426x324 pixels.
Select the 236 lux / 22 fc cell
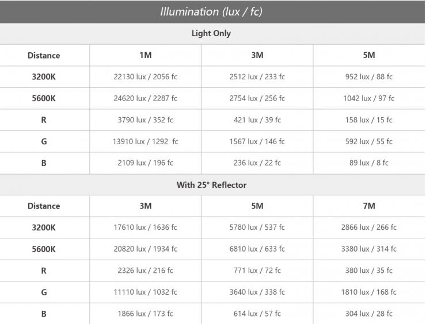(257, 163)
